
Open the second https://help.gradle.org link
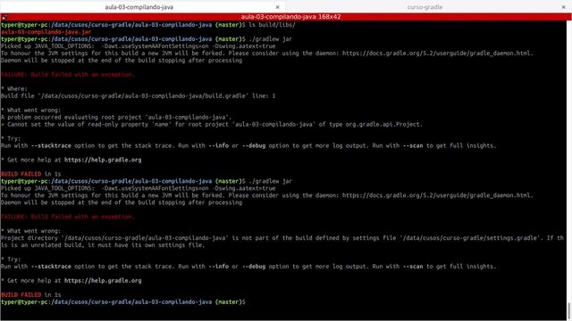point(103,281)
